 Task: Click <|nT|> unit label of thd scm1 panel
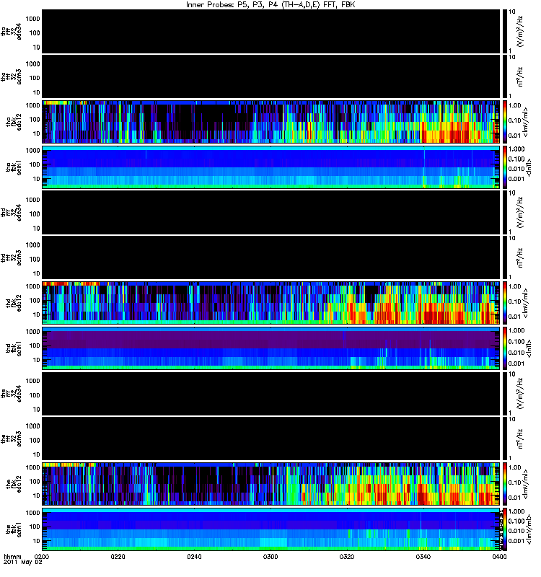click(529, 348)
